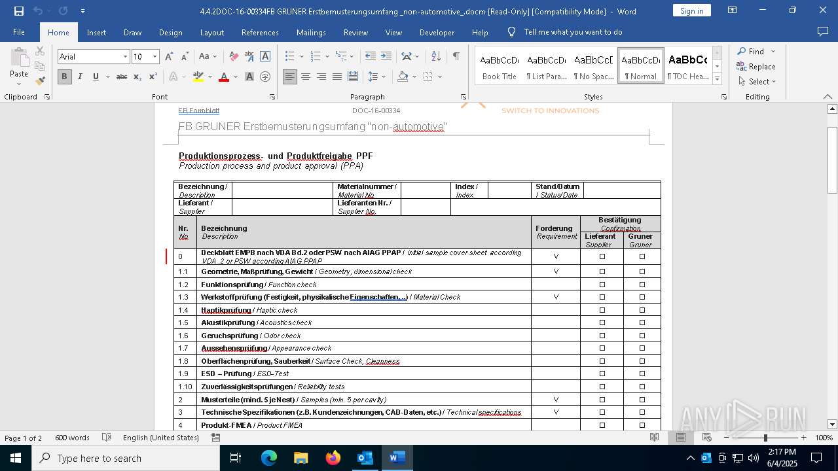
Task: Switch to the Review tab
Action: tap(355, 32)
